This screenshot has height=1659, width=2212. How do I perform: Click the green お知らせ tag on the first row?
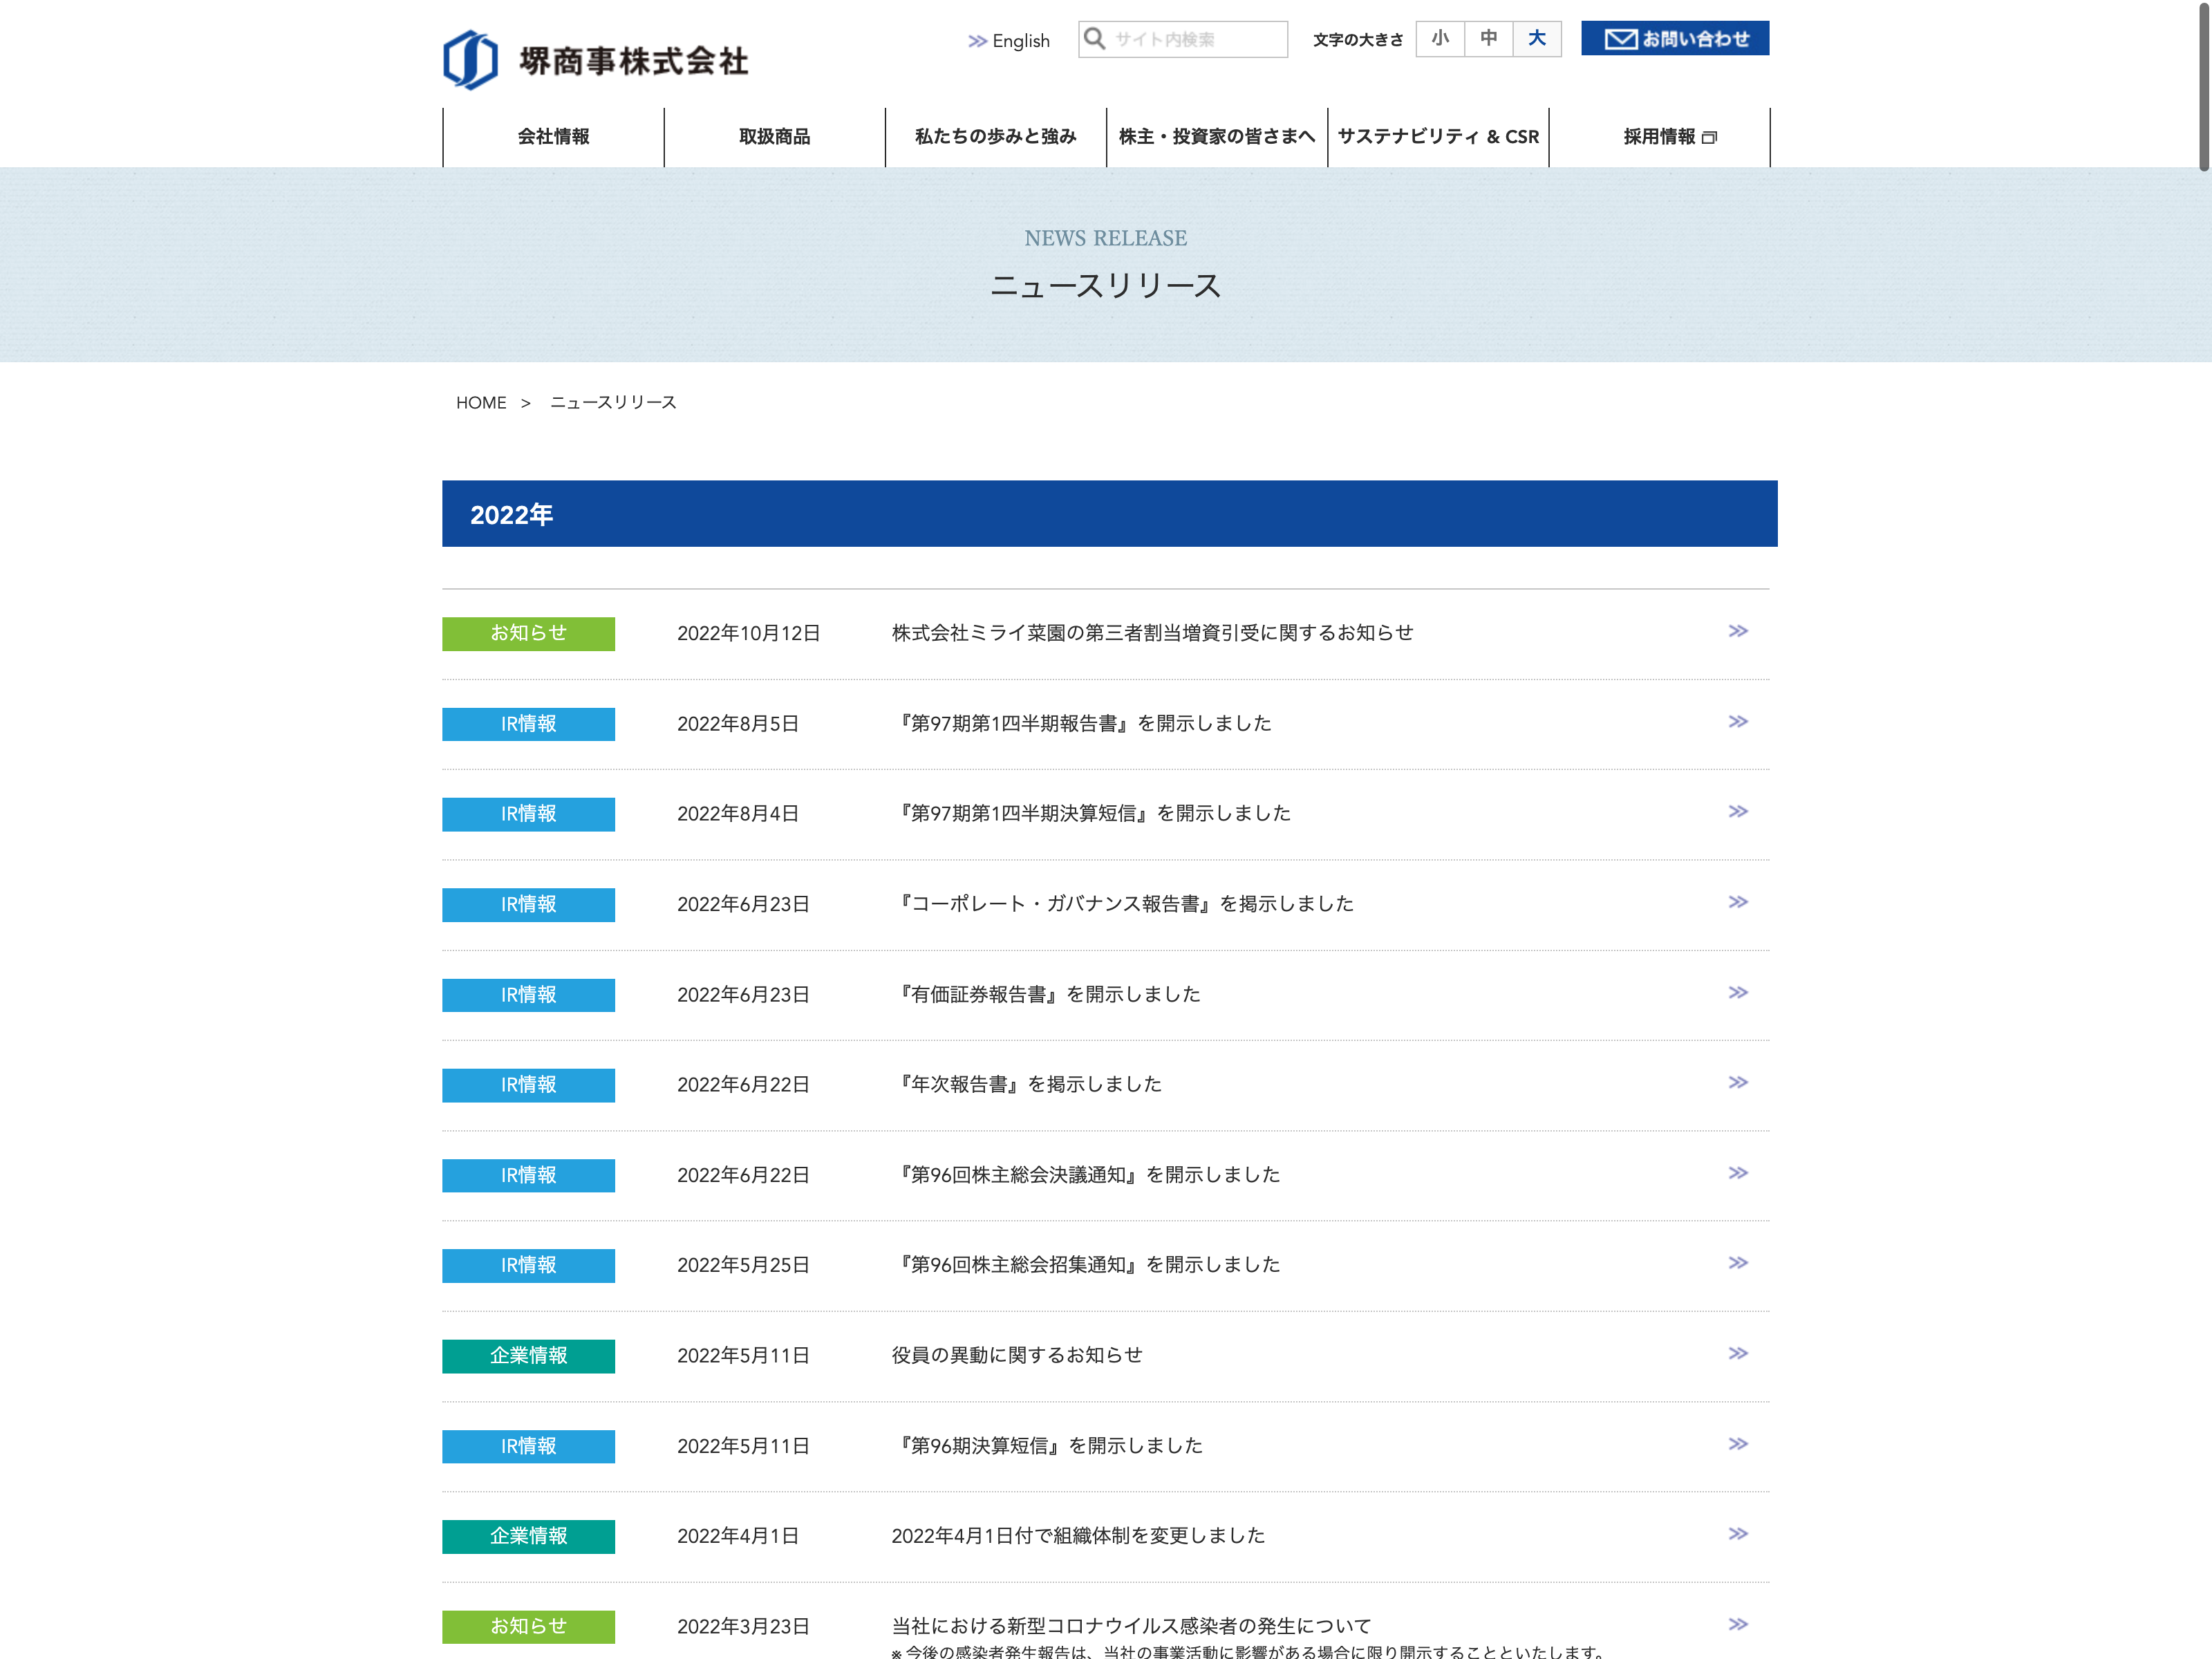(528, 633)
